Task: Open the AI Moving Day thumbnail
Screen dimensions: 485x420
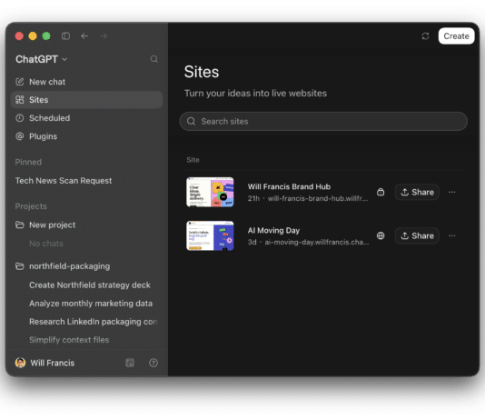Action: coord(210,235)
